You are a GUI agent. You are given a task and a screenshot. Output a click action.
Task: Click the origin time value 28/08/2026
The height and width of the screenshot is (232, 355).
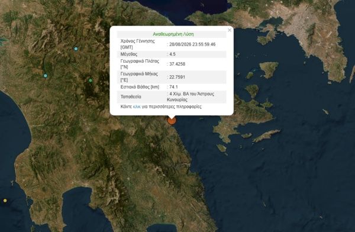[x=192, y=44]
